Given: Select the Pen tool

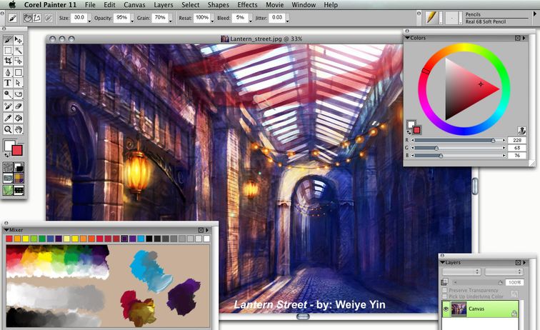Looking at the screenshot, I should click(x=8, y=72).
